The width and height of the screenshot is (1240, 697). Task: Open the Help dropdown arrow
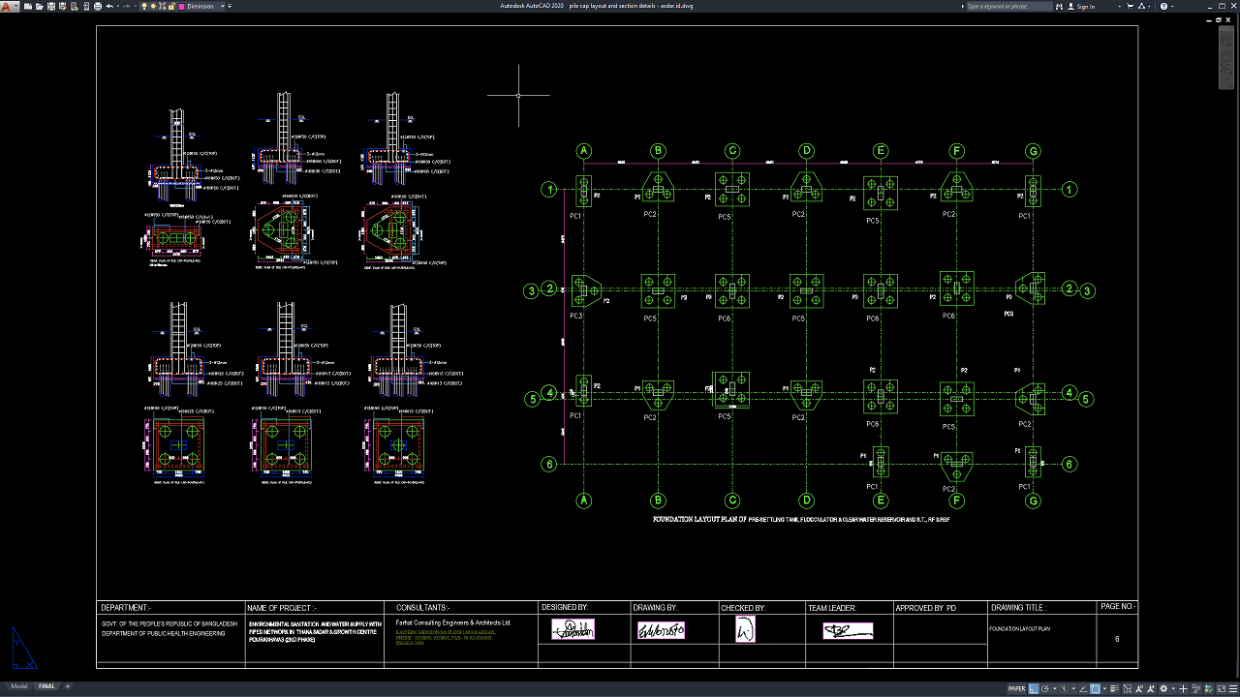[x=1172, y=6]
